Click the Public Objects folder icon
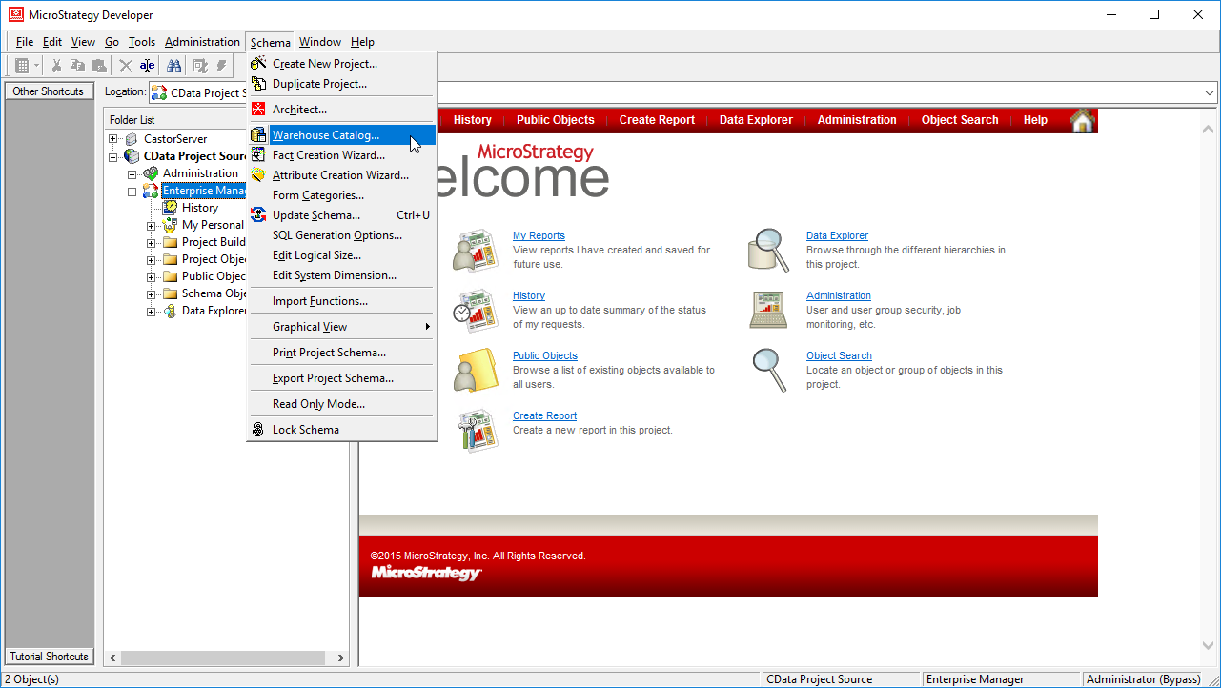 [476, 371]
